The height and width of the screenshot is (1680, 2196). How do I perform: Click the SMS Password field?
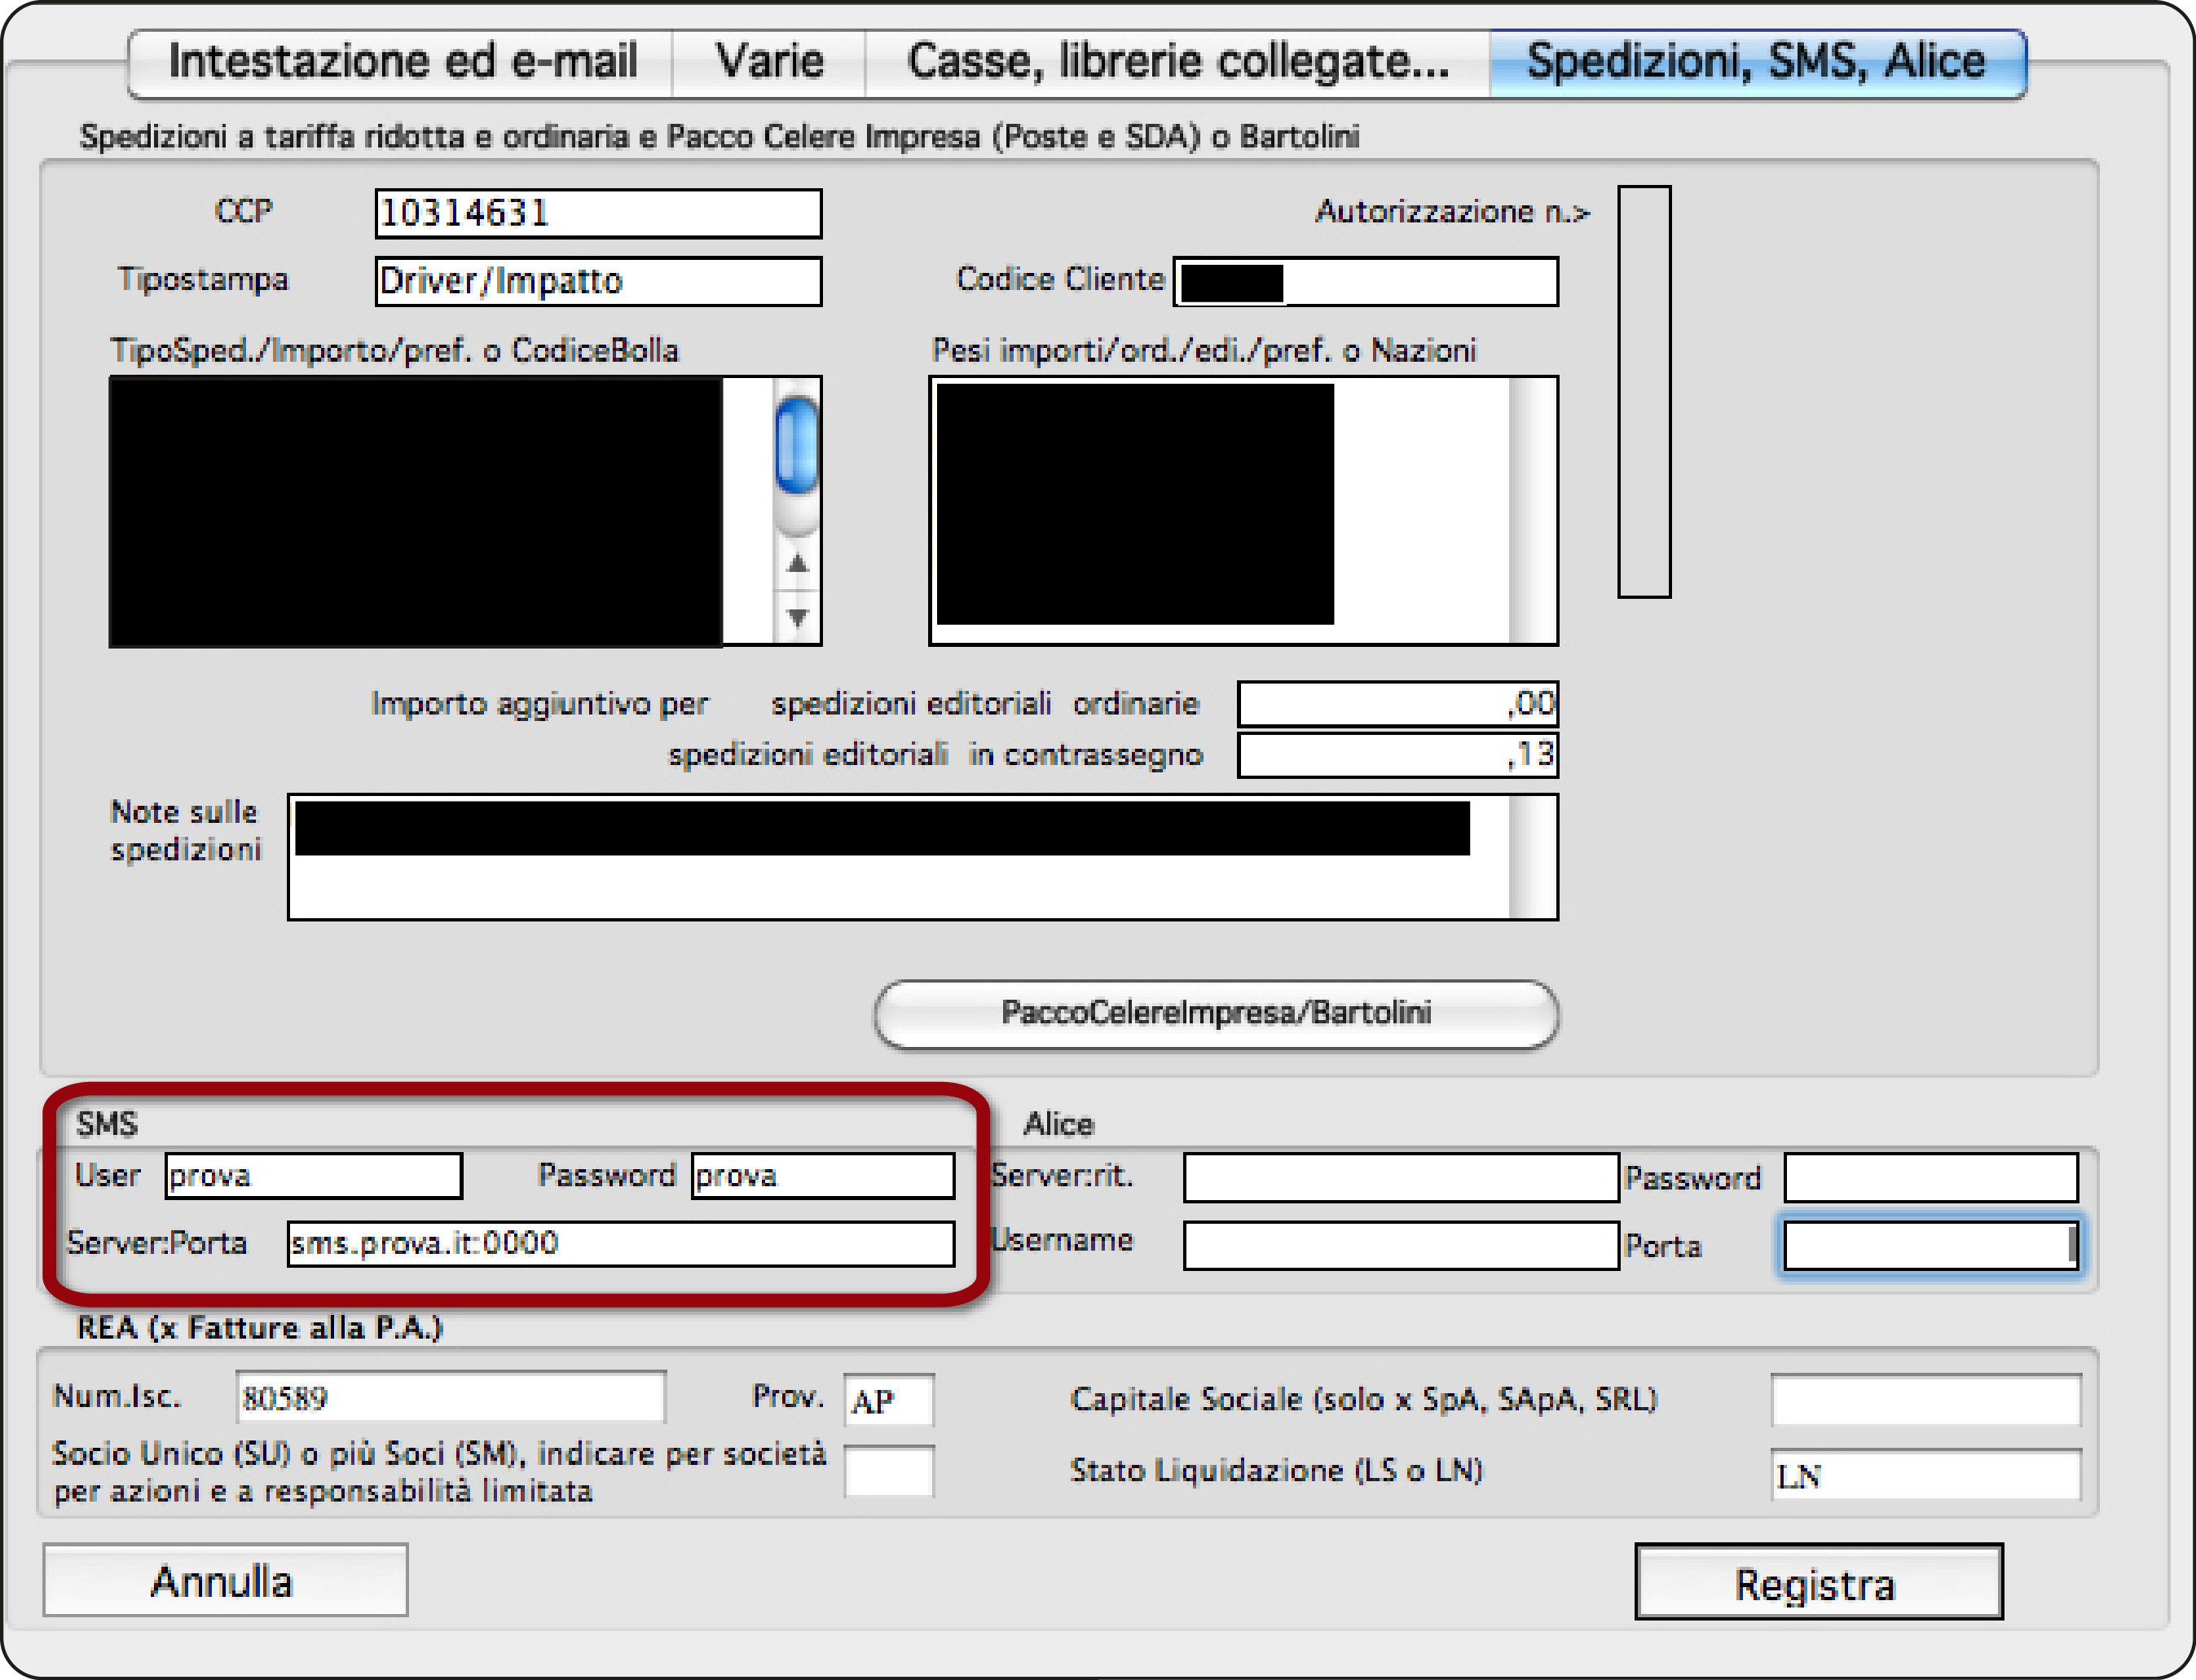(x=823, y=1175)
